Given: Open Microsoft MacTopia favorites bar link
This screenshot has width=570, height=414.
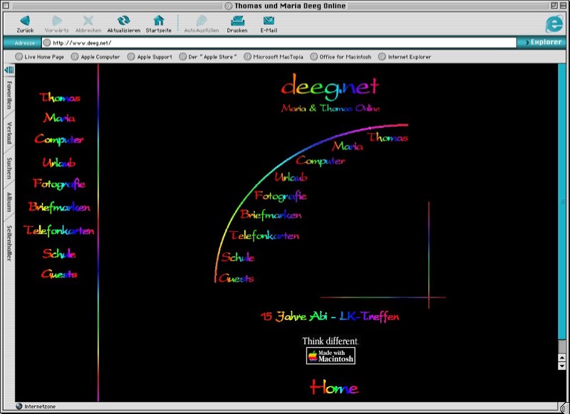Looking at the screenshot, I should 279,57.
